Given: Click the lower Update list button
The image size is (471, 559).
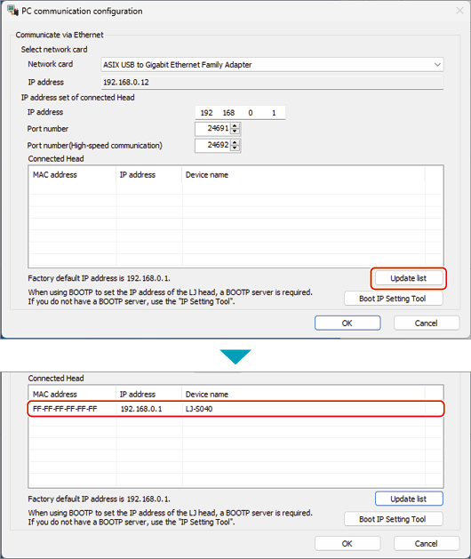Looking at the screenshot, I should click(x=409, y=499).
